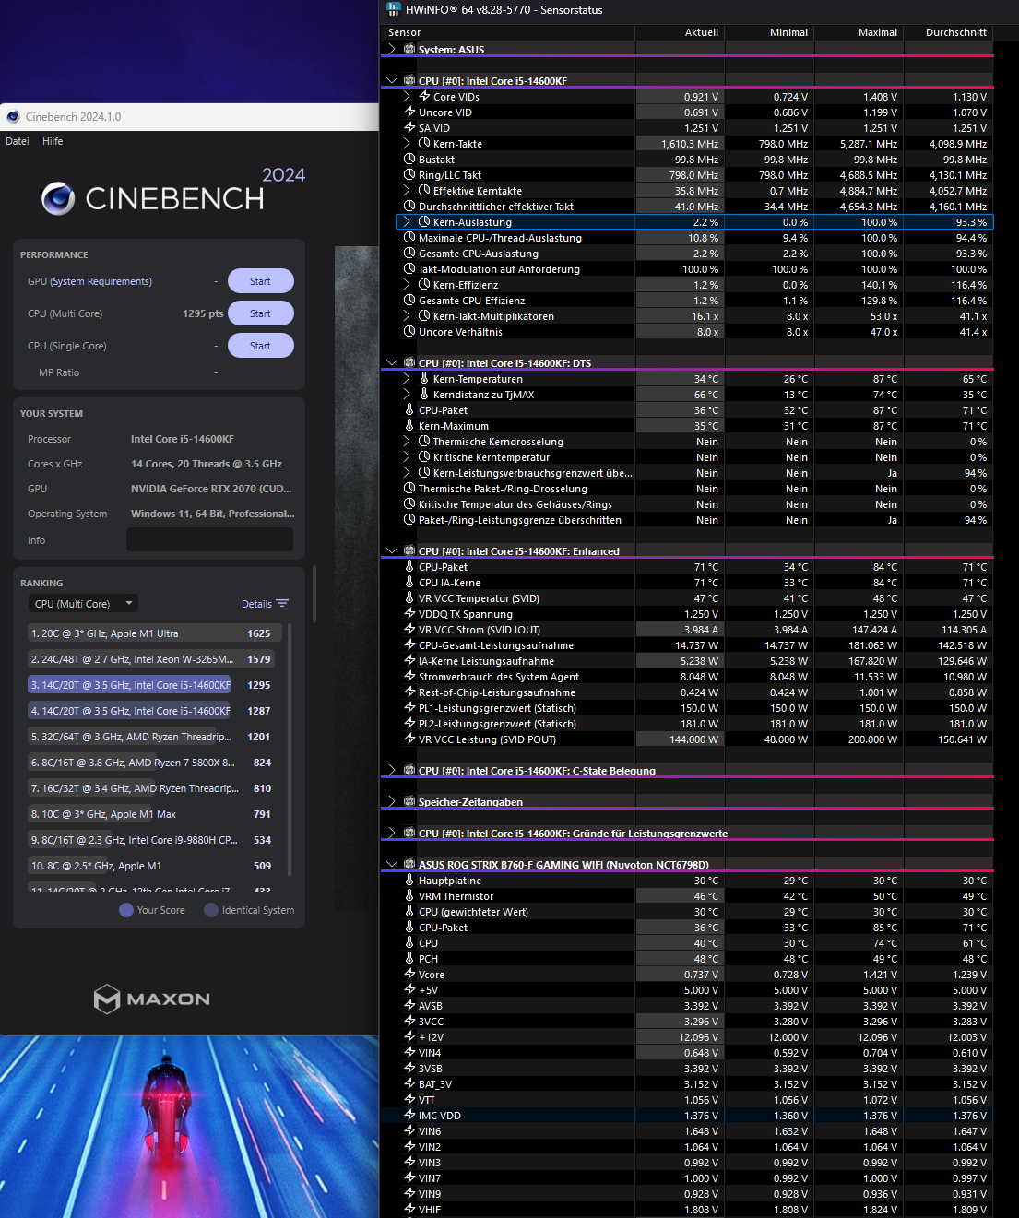Click the thermometer icon beside CPU-Paket under DTS
Screen dimensions: 1019x1218
coord(409,410)
